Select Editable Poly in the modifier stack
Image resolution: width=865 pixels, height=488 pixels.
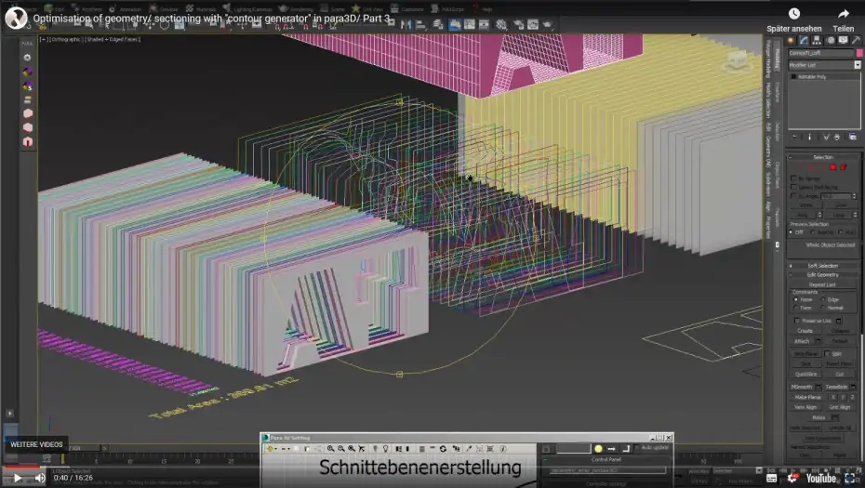813,77
